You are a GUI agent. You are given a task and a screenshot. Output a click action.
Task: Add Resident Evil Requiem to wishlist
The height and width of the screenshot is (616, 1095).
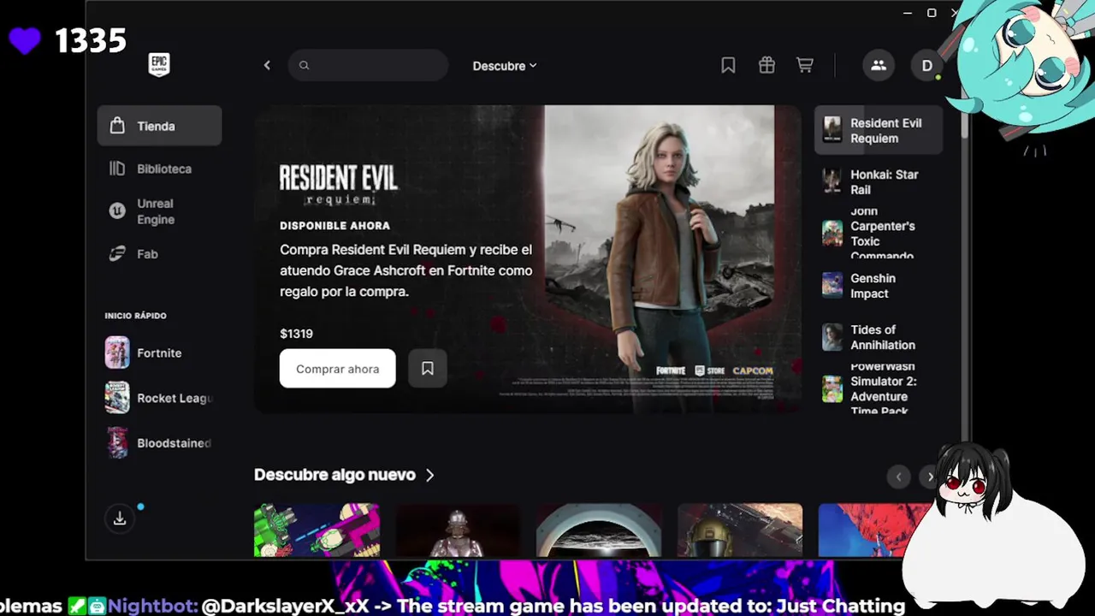(428, 369)
